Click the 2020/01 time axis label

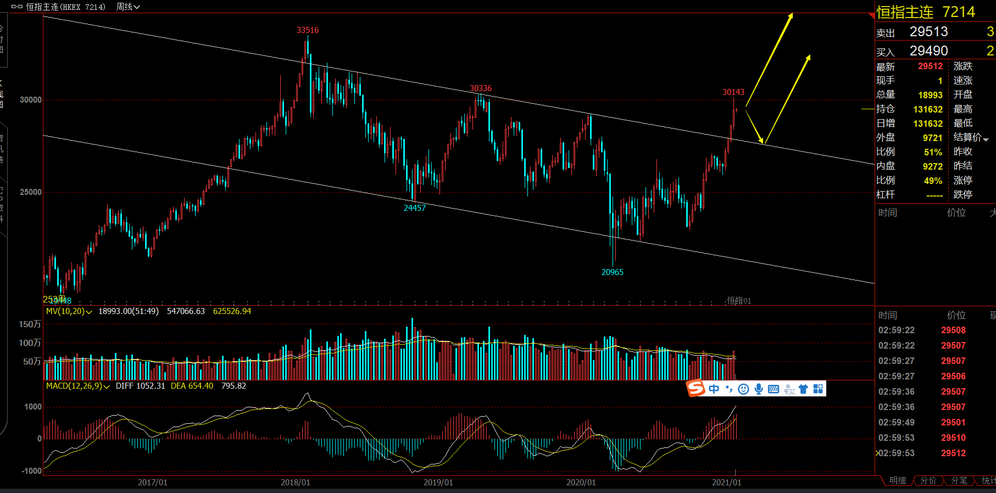[x=581, y=483]
